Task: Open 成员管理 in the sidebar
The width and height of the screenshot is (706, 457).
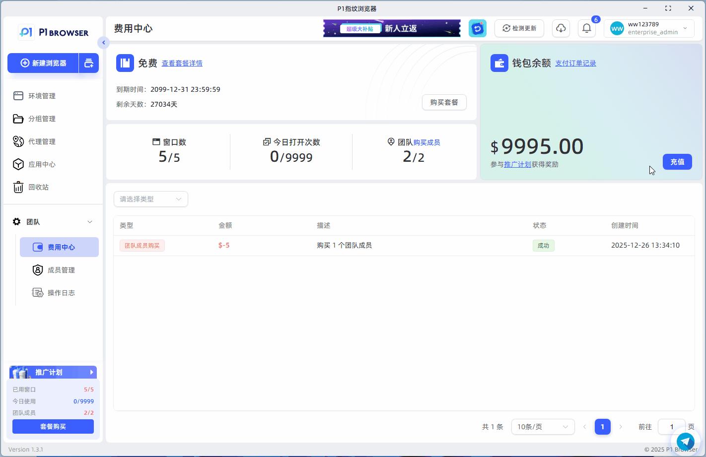Action: point(61,270)
